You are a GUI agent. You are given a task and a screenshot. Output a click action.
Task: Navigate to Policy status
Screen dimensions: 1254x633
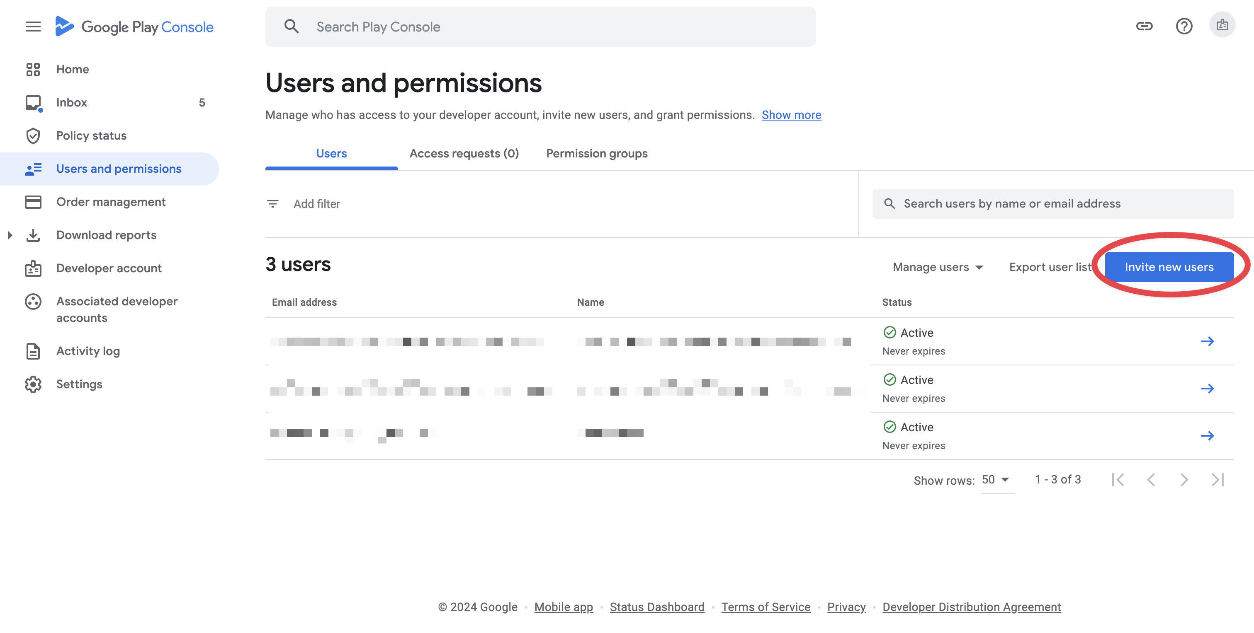pyautogui.click(x=91, y=135)
